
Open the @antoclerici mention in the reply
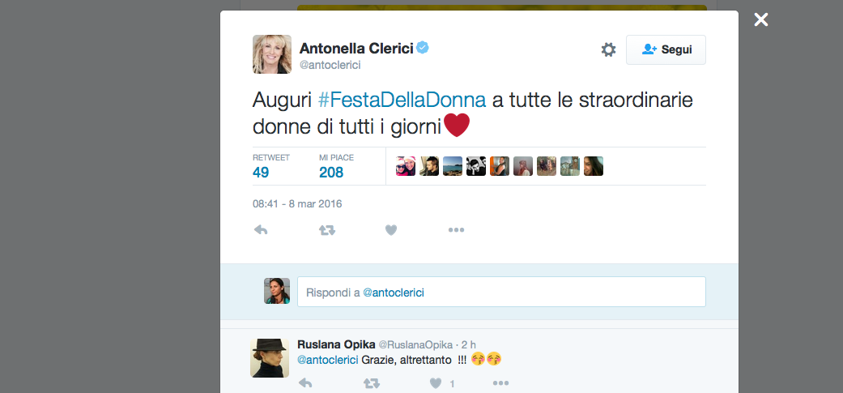[x=328, y=360]
